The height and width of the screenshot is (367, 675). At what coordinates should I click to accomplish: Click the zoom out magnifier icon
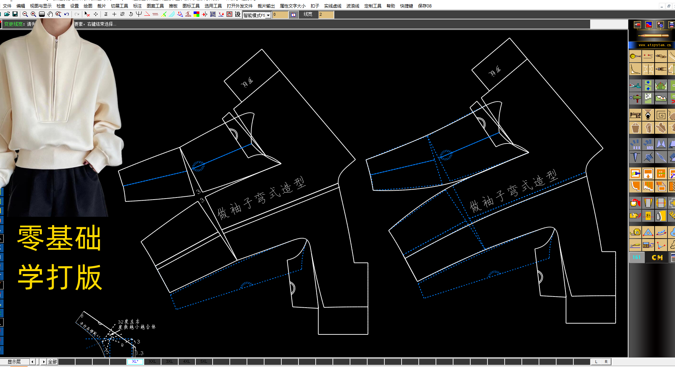tap(25, 14)
